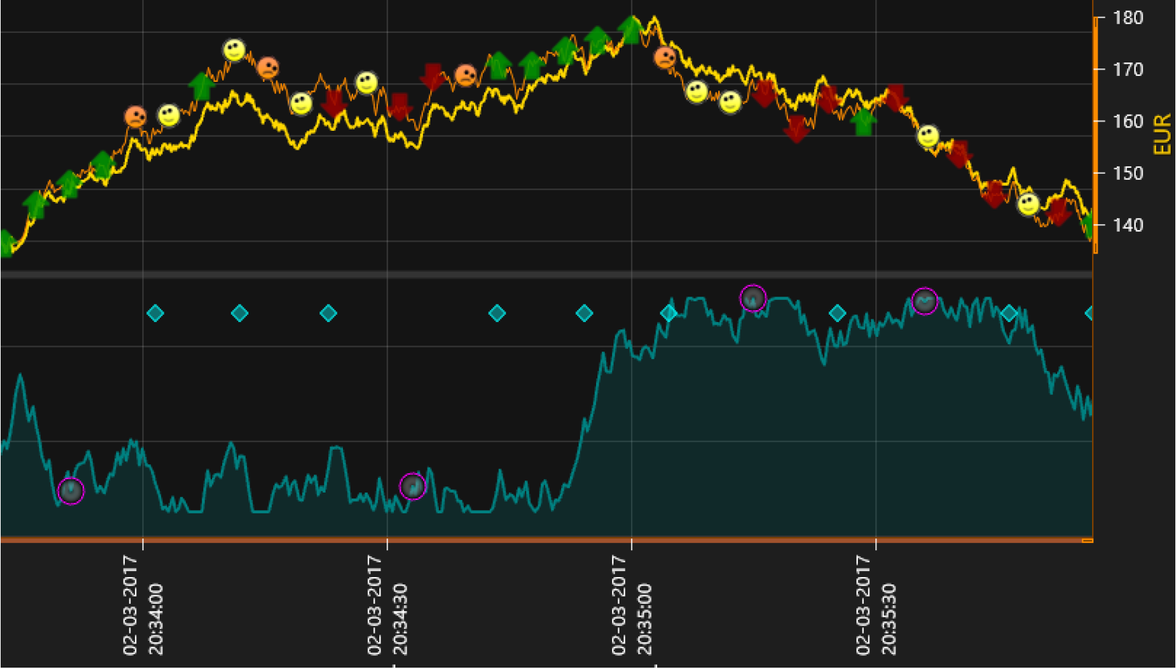
Task: Select the red down-arrow right of the smiley after 20:35:30
Action: pos(960,154)
